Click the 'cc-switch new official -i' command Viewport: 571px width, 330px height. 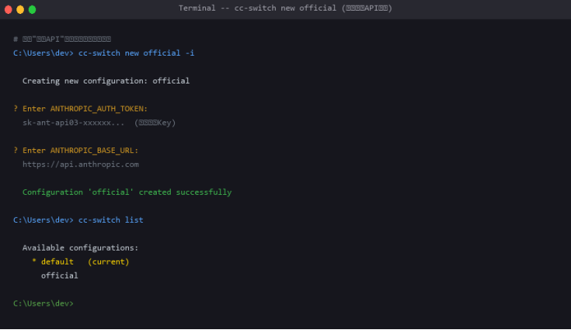point(136,53)
